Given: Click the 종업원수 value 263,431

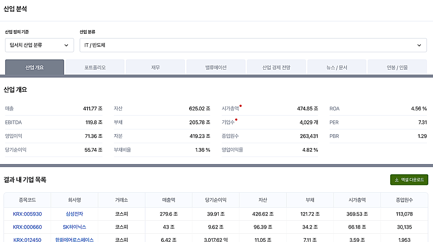Looking at the screenshot, I should tap(309, 136).
